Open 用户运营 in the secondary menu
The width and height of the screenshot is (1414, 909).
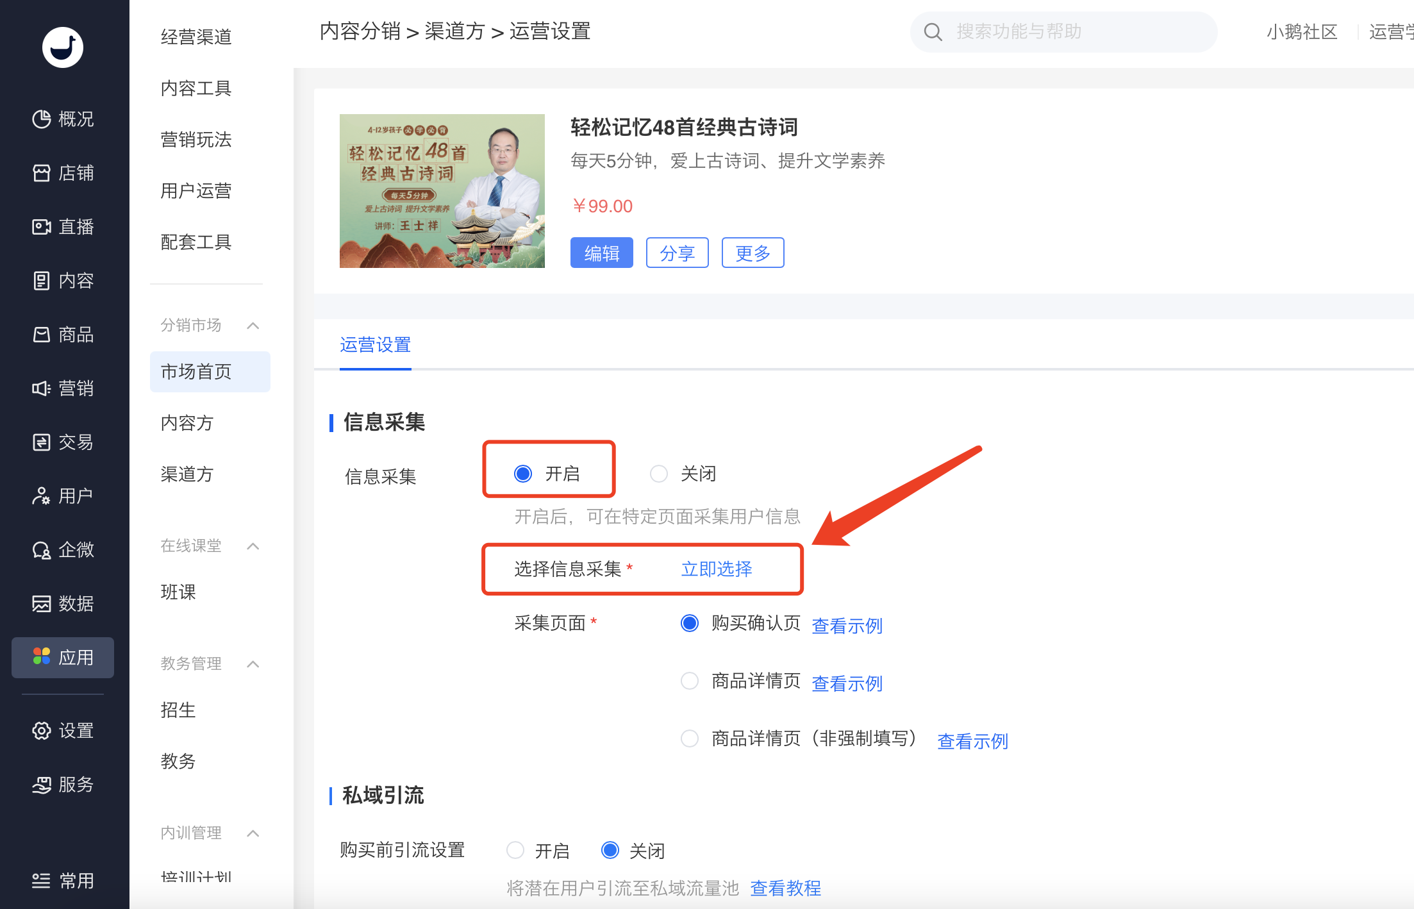(196, 191)
